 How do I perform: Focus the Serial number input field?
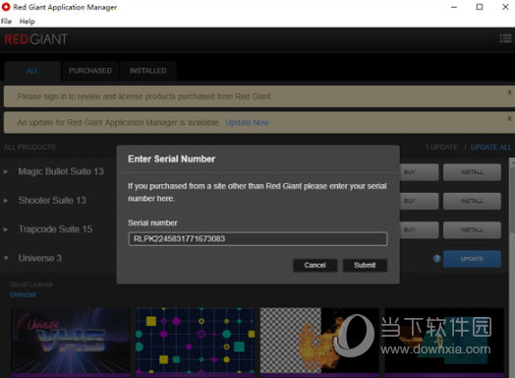click(x=257, y=239)
